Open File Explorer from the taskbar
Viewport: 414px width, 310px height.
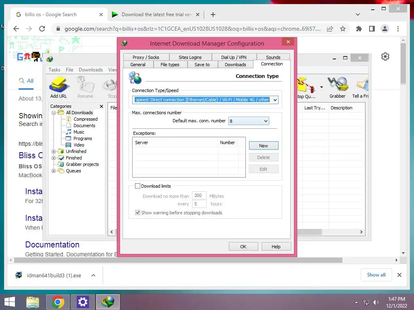[33, 302]
